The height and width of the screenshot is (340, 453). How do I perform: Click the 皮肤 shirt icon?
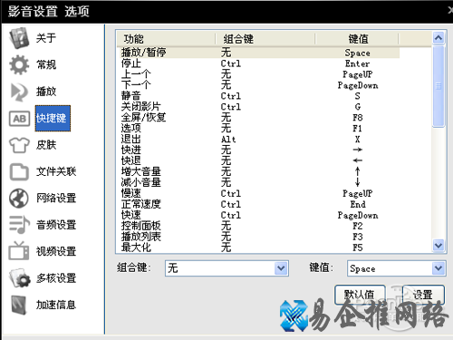19,145
